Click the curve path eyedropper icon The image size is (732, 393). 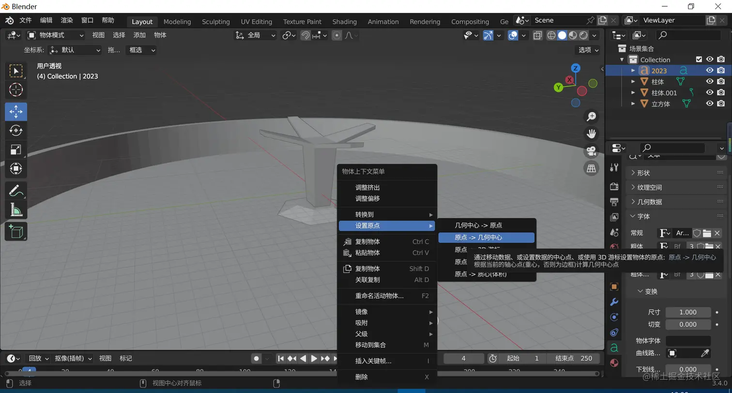pos(705,353)
